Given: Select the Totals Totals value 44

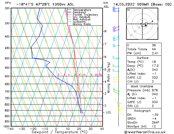Looking at the screenshot, I should tap(154, 49).
